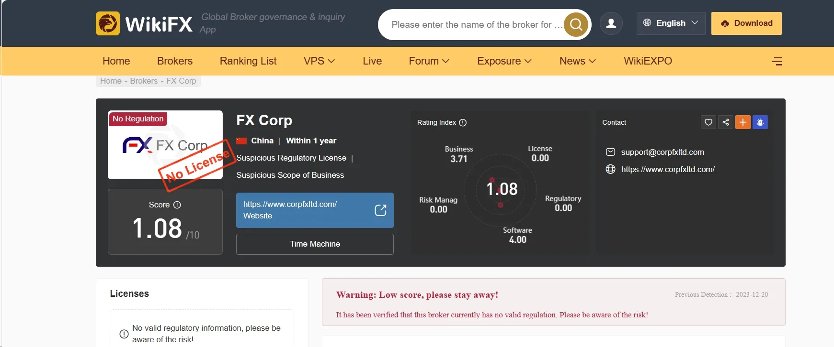Click the heart favorite icon
The width and height of the screenshot is (834, 347).
708,122
